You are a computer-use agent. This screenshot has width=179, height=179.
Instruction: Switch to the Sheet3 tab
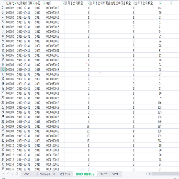pyautogui.click(x=27, y=174)
